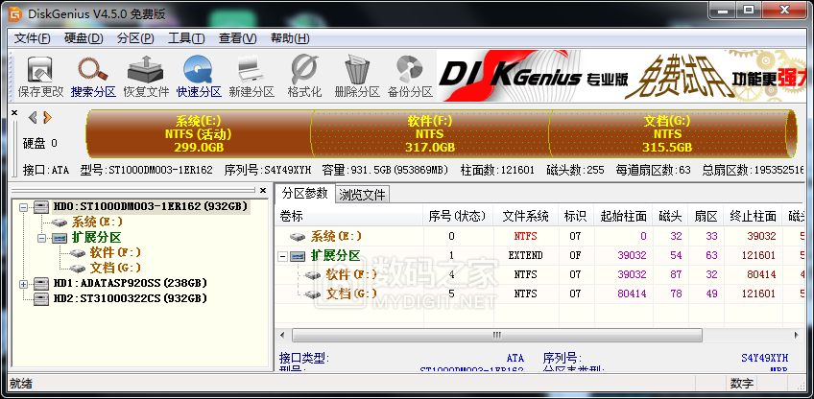This screenshot has height=399, width=814.
Task: Click the 扇区 column header
Action: point(706,216)
